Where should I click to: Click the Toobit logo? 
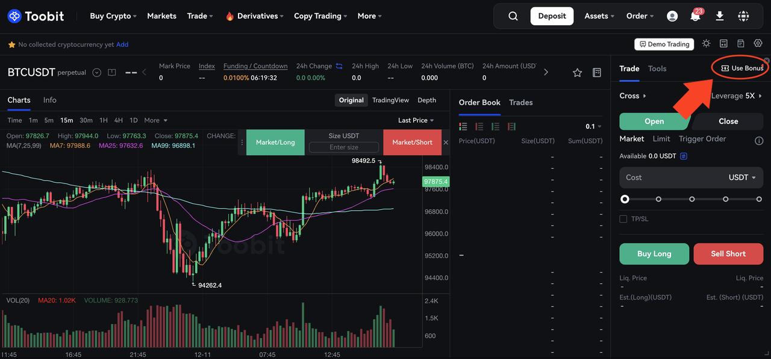coord(36,16)
